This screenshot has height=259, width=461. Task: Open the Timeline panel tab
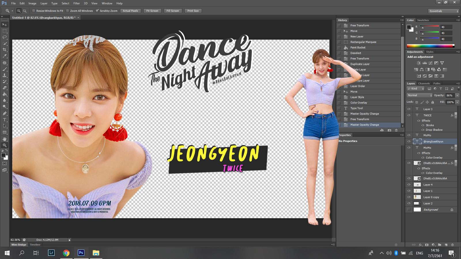[35, 245]
